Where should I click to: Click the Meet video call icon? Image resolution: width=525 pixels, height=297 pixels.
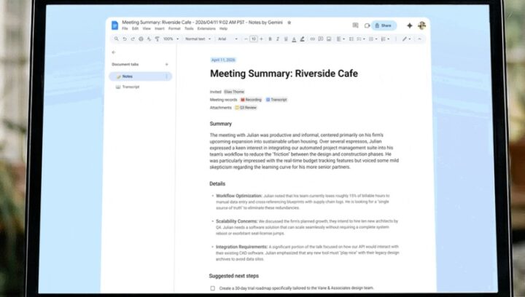click(x=367, y=25)
